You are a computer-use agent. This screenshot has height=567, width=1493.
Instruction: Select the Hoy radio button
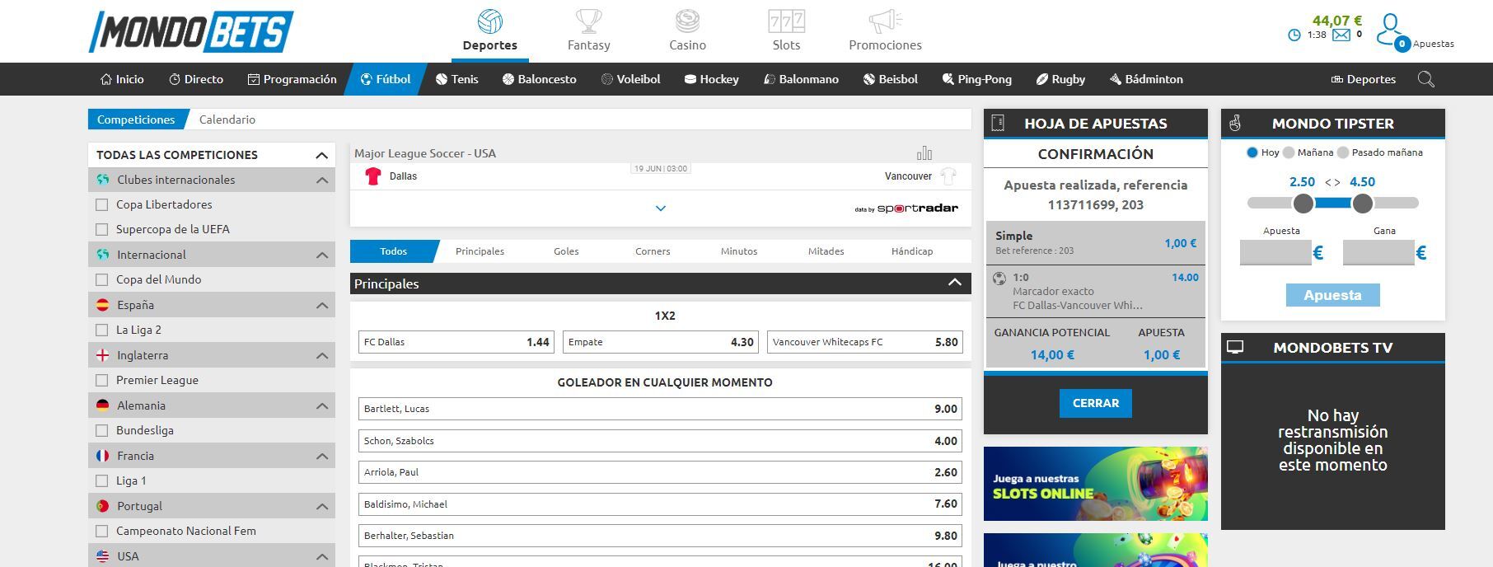(1252, 152)
